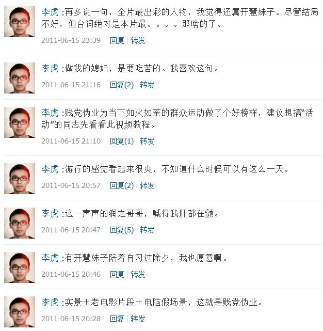Click 转发 under the 23:39 post
The height and width of the screenshot is (331, 323).
click(x=138, y=40)
